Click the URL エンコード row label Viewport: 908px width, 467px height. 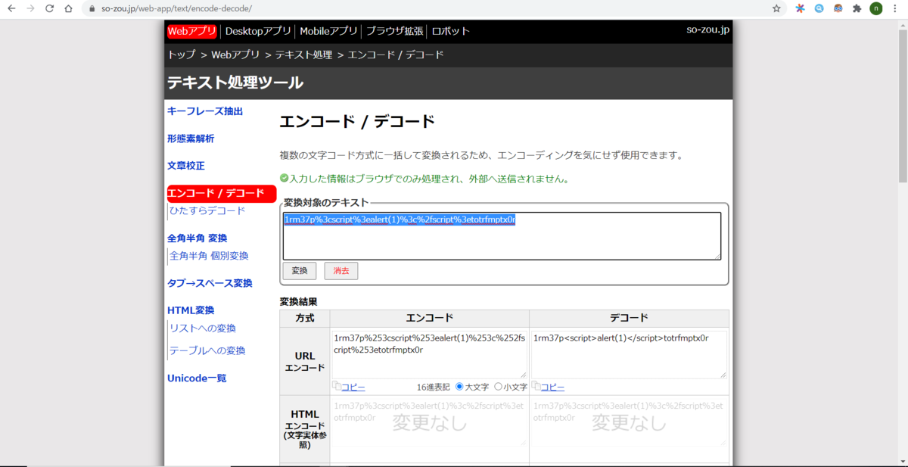(x=305, y=361)
